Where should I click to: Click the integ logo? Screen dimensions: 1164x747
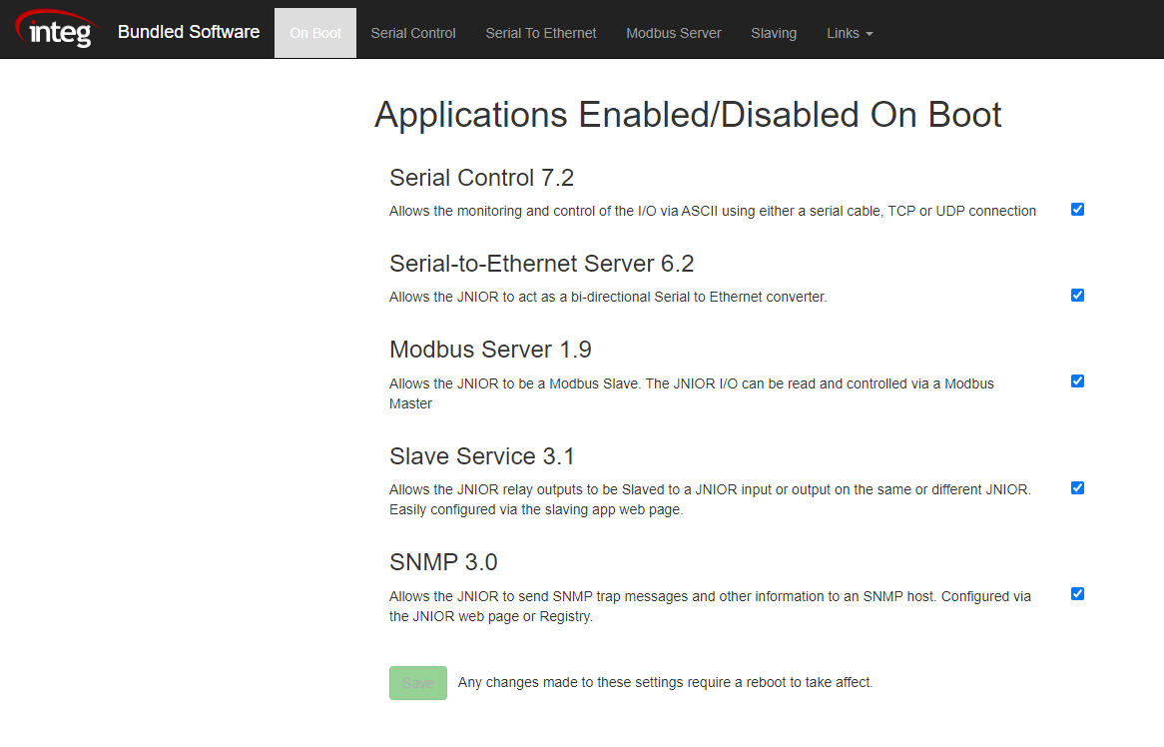[56, 29]
